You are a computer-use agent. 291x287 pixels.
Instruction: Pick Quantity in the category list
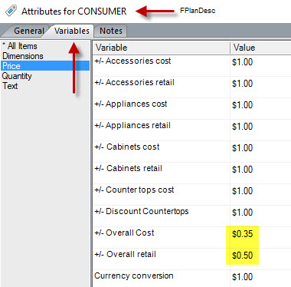click(17, 76)
